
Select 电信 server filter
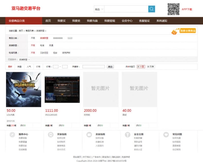click(x=42, y=45)
